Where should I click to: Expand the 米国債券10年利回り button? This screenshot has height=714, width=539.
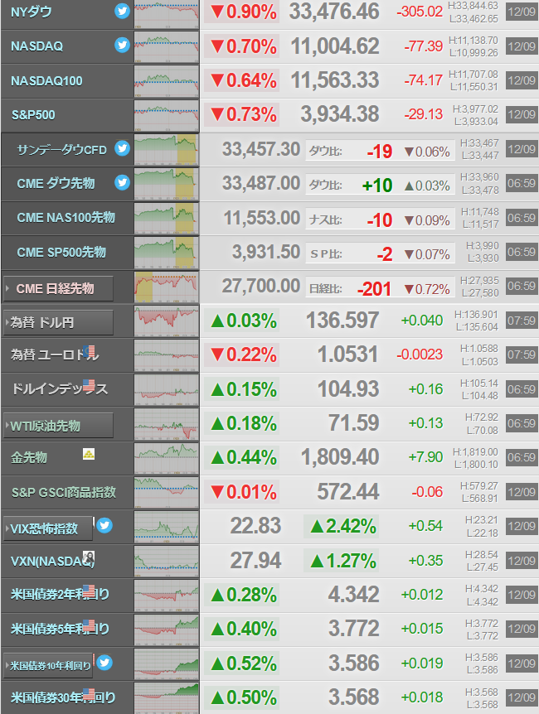coord(48,666)
